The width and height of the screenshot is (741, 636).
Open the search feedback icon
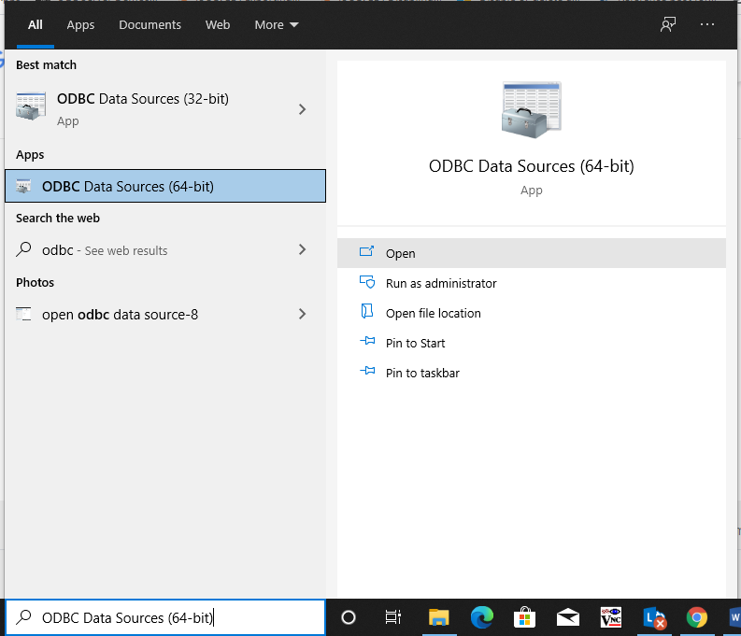pos(668,25)
